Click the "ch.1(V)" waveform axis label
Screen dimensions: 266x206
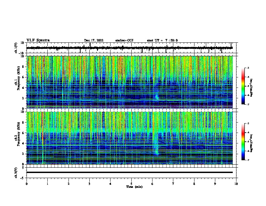point(16,48)
